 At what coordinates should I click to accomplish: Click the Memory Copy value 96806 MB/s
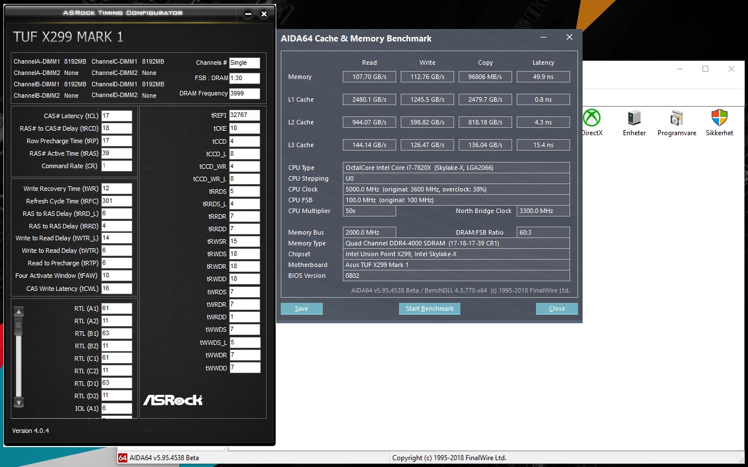coord(485,77)
